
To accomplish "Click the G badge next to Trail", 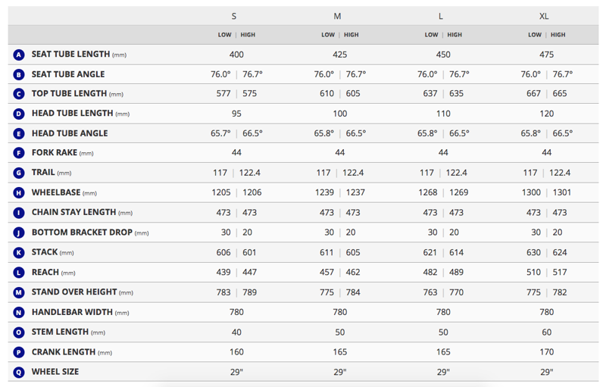I will (x=19, y=173).
